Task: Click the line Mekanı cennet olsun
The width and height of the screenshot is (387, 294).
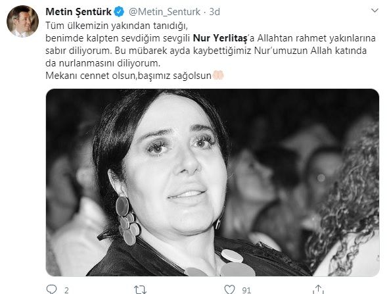Action: tap(128, 76)
